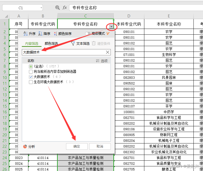Click cell 食品质量与安全 in row 25

click(169, 163)
